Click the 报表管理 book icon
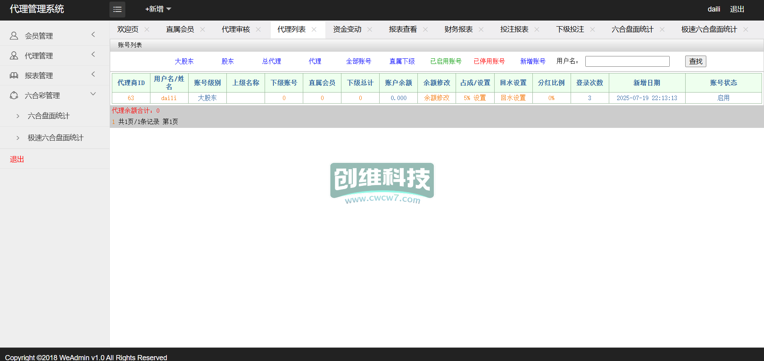 pos(14,75)
